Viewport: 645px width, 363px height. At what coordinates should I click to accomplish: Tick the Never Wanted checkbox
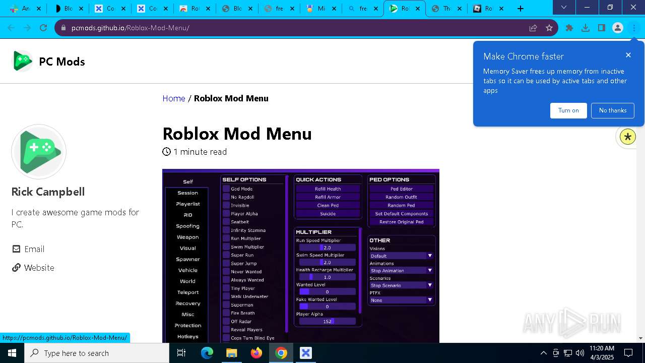tap(226, 272)
